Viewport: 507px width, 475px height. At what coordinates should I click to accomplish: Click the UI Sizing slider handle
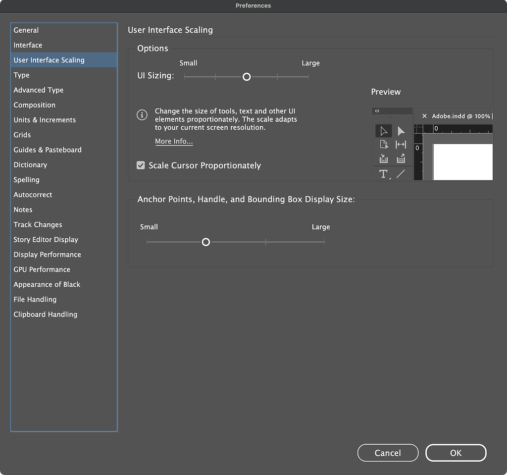point(247,77)
